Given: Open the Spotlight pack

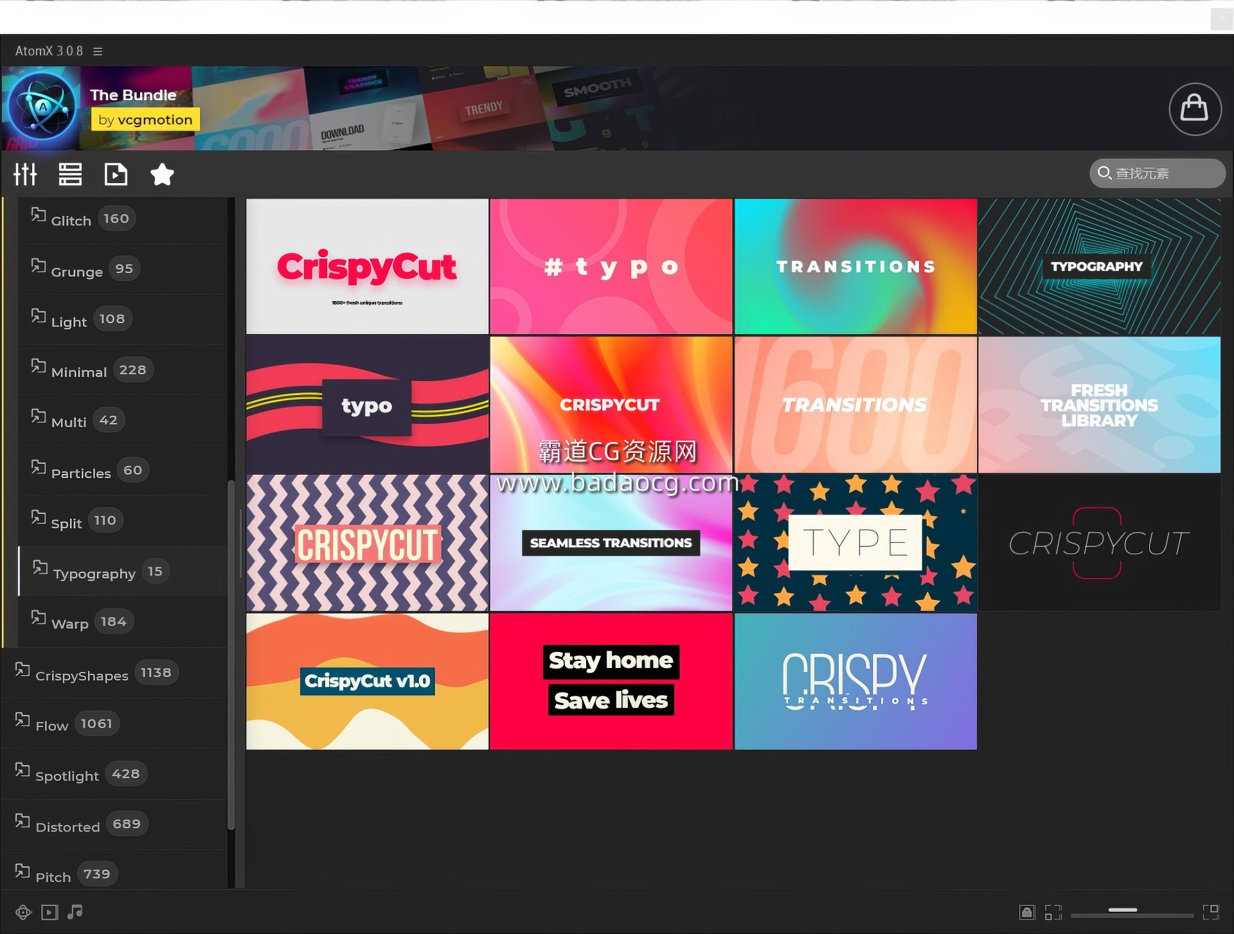Looking at the screenshot, I should point(114,774).
